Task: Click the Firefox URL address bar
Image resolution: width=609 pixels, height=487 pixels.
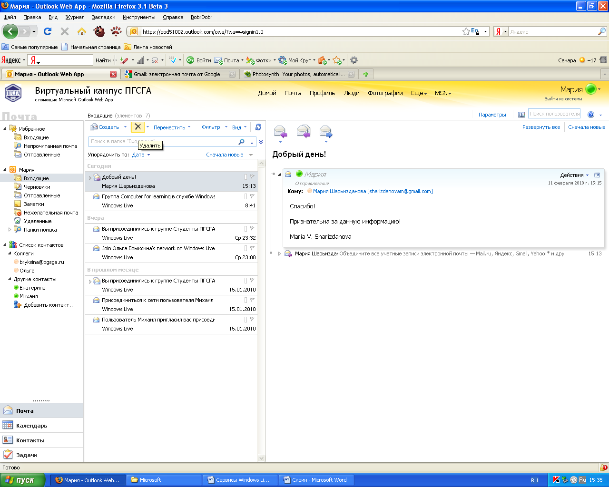Action: tap(300, 32)
